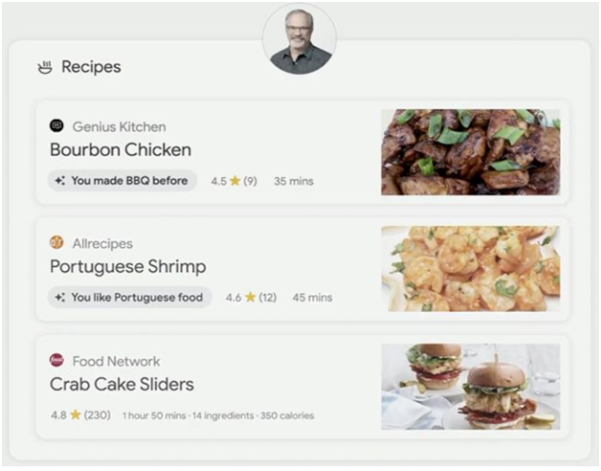Click sparkle icon in BBQ chip

coord(59,181)
